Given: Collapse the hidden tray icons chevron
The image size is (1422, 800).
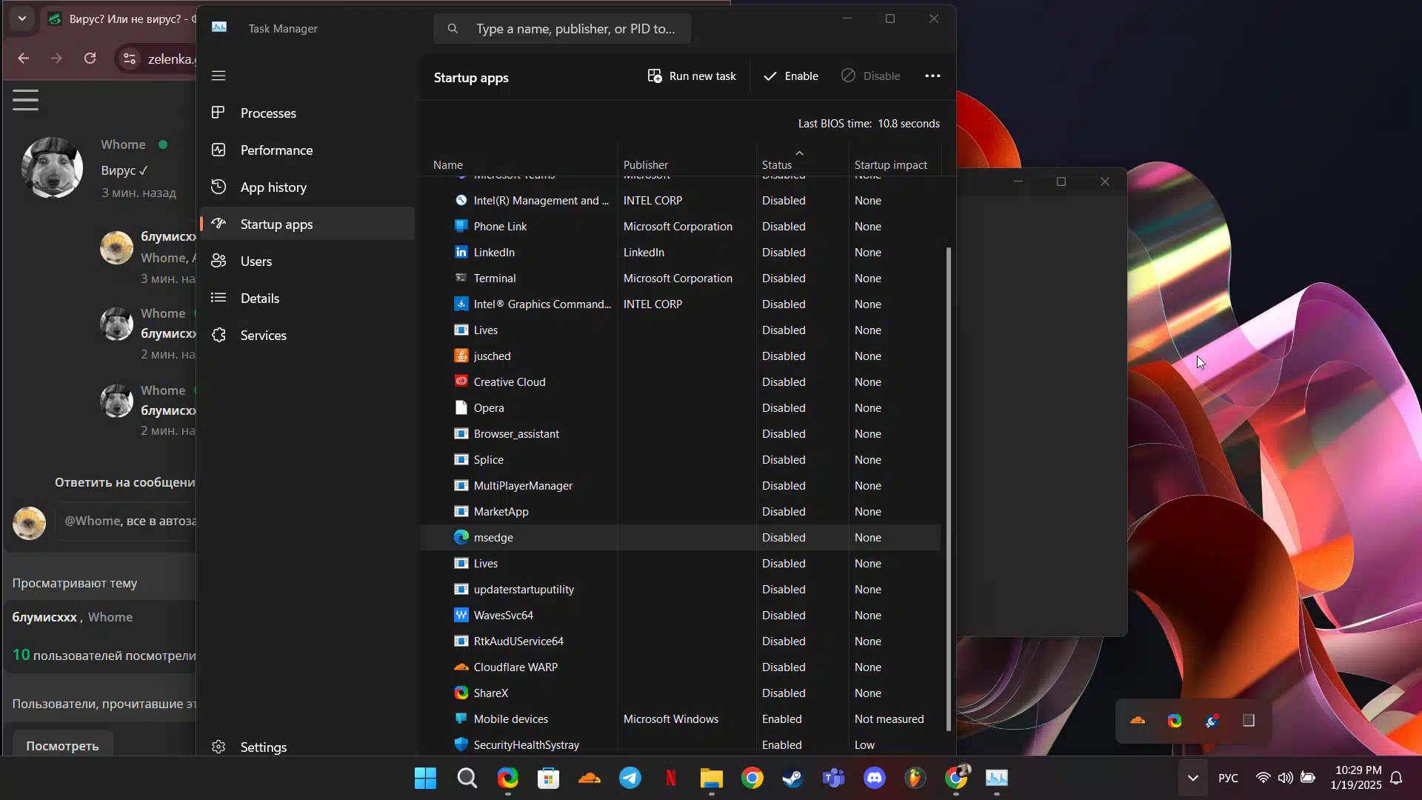Looking at the screenshot, I should pyautogui.click(x=1192, y=778).
